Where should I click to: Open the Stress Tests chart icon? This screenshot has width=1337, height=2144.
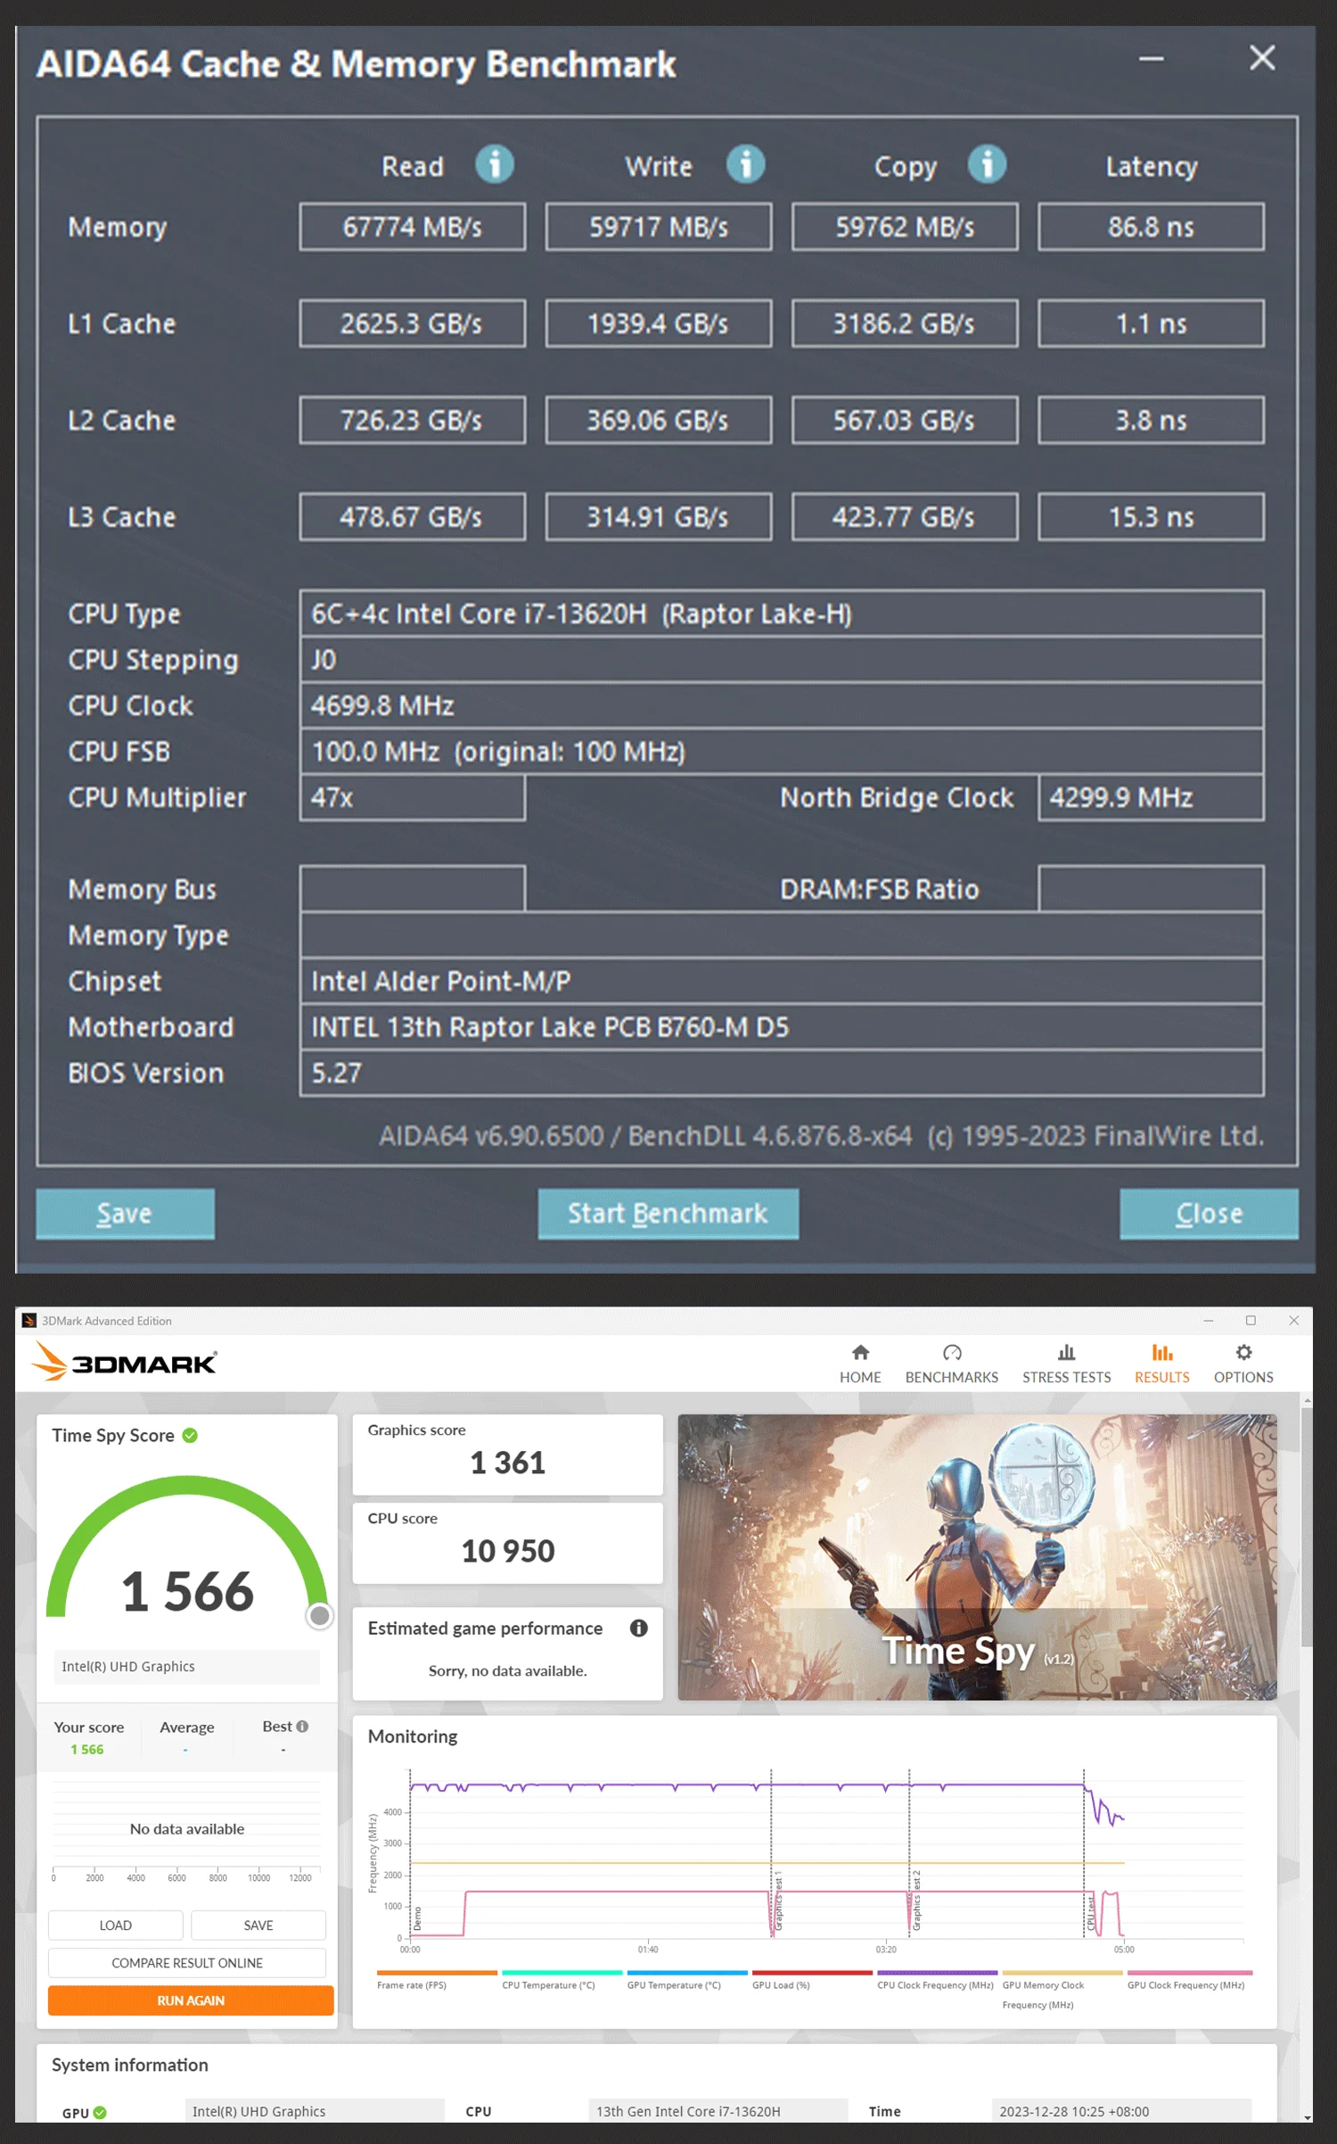click(x=1066, y=1353)
